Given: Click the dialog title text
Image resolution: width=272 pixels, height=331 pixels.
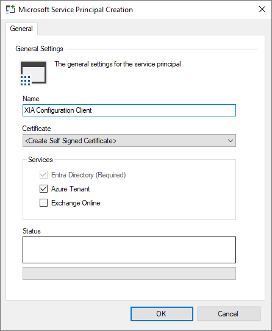Looking at the screenshot, I should [76, 10].
